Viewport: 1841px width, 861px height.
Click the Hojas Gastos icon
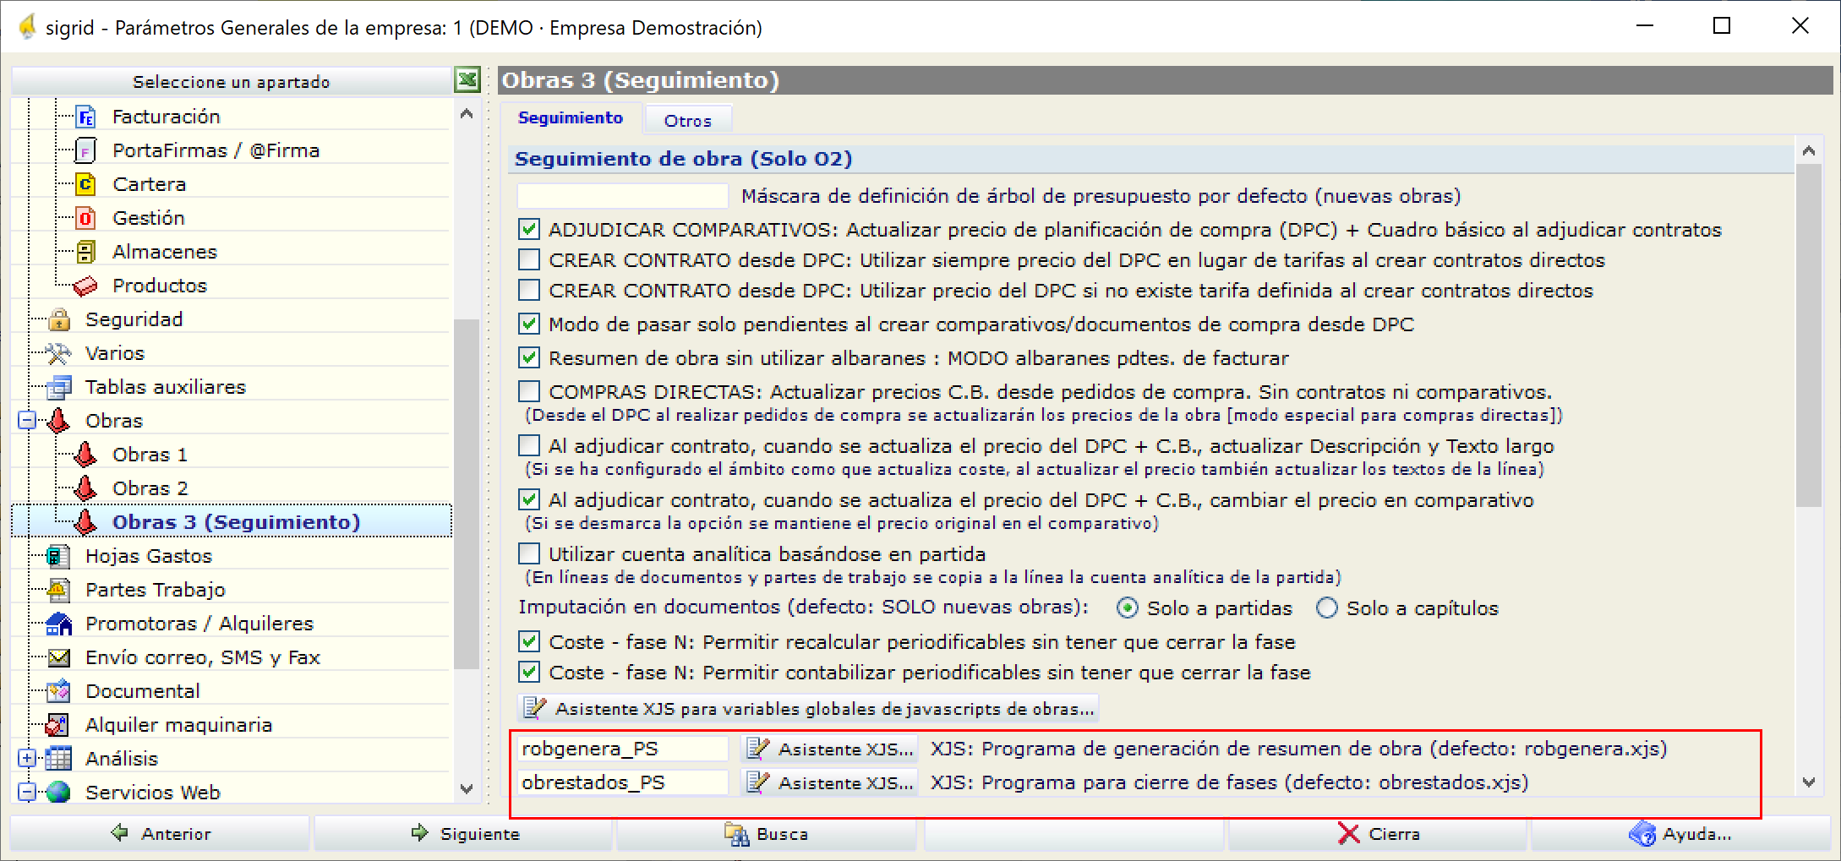click(59, 556)
